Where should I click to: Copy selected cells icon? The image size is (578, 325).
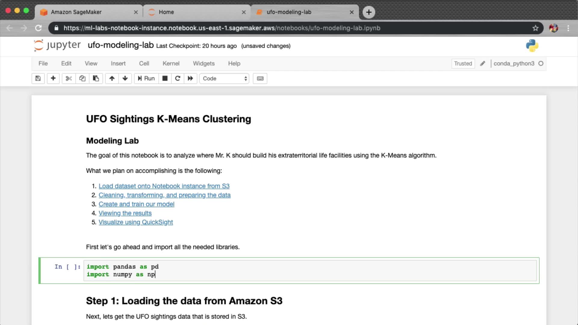click(x=82, y=79)
